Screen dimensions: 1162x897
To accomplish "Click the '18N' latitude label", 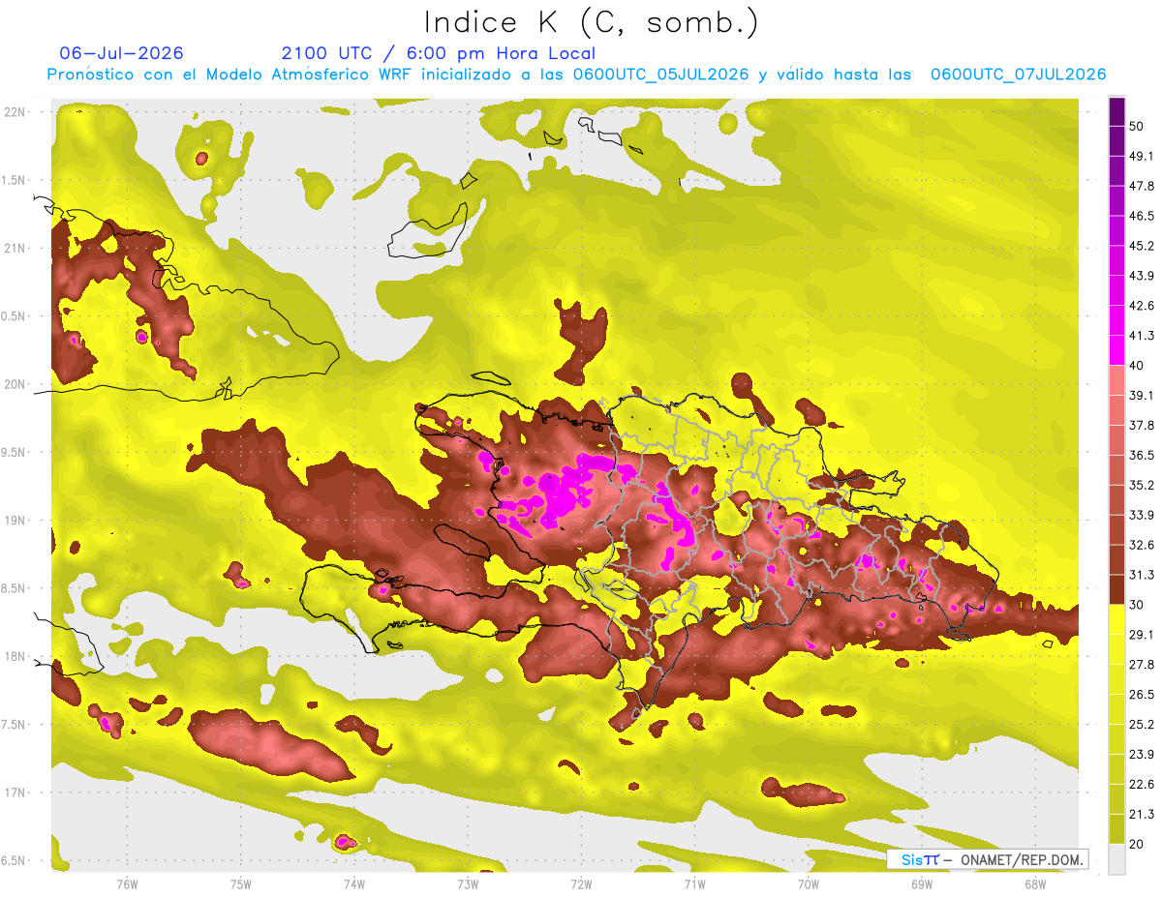I will [15, 656].
